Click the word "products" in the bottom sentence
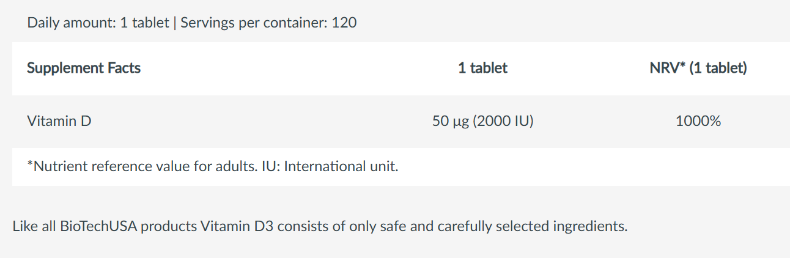This screenshot has height=258, width=790. (x=168, y=226)
